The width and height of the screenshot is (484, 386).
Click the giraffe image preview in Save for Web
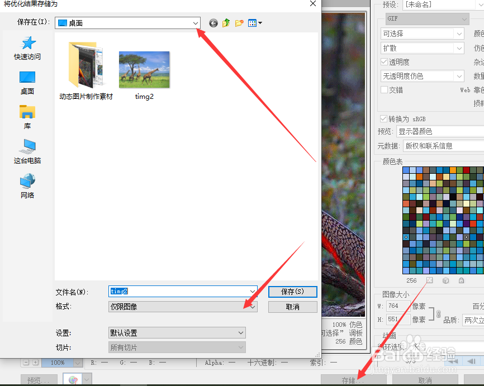(343, 165)
